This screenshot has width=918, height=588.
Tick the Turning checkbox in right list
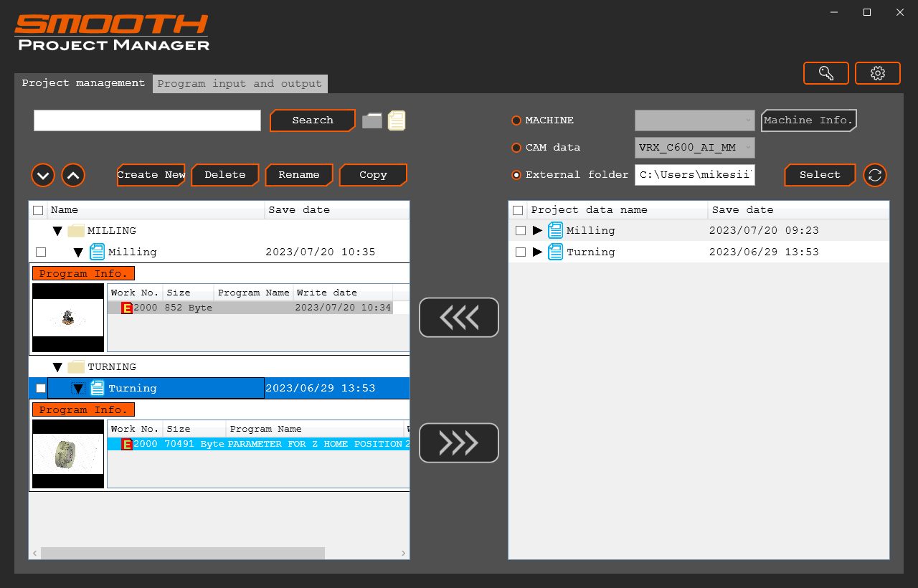(x=521, y=252)
